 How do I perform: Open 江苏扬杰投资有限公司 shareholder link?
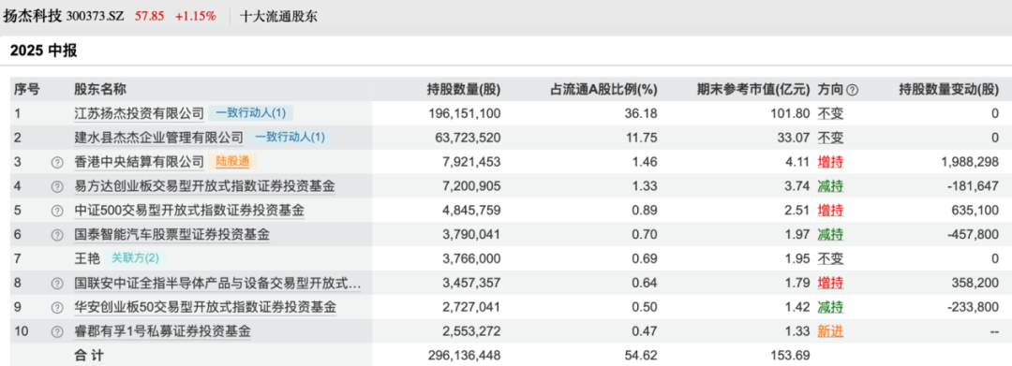[139, 113]
